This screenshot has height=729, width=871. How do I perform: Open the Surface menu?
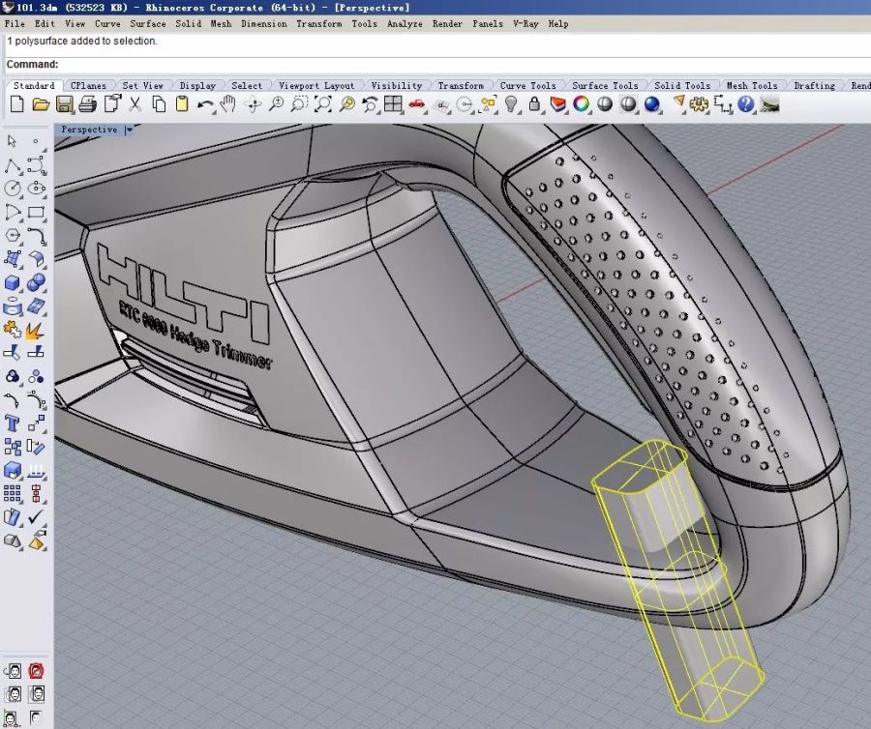point(148,23)
